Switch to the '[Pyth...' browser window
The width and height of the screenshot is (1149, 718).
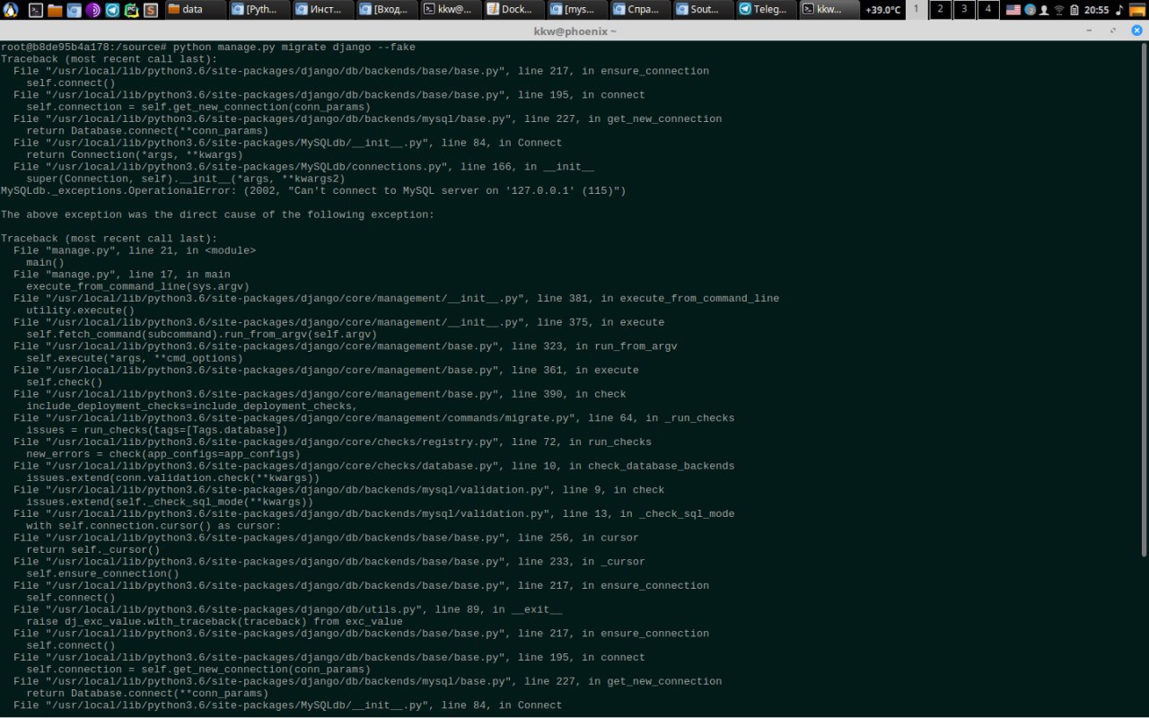coord(259,10)
